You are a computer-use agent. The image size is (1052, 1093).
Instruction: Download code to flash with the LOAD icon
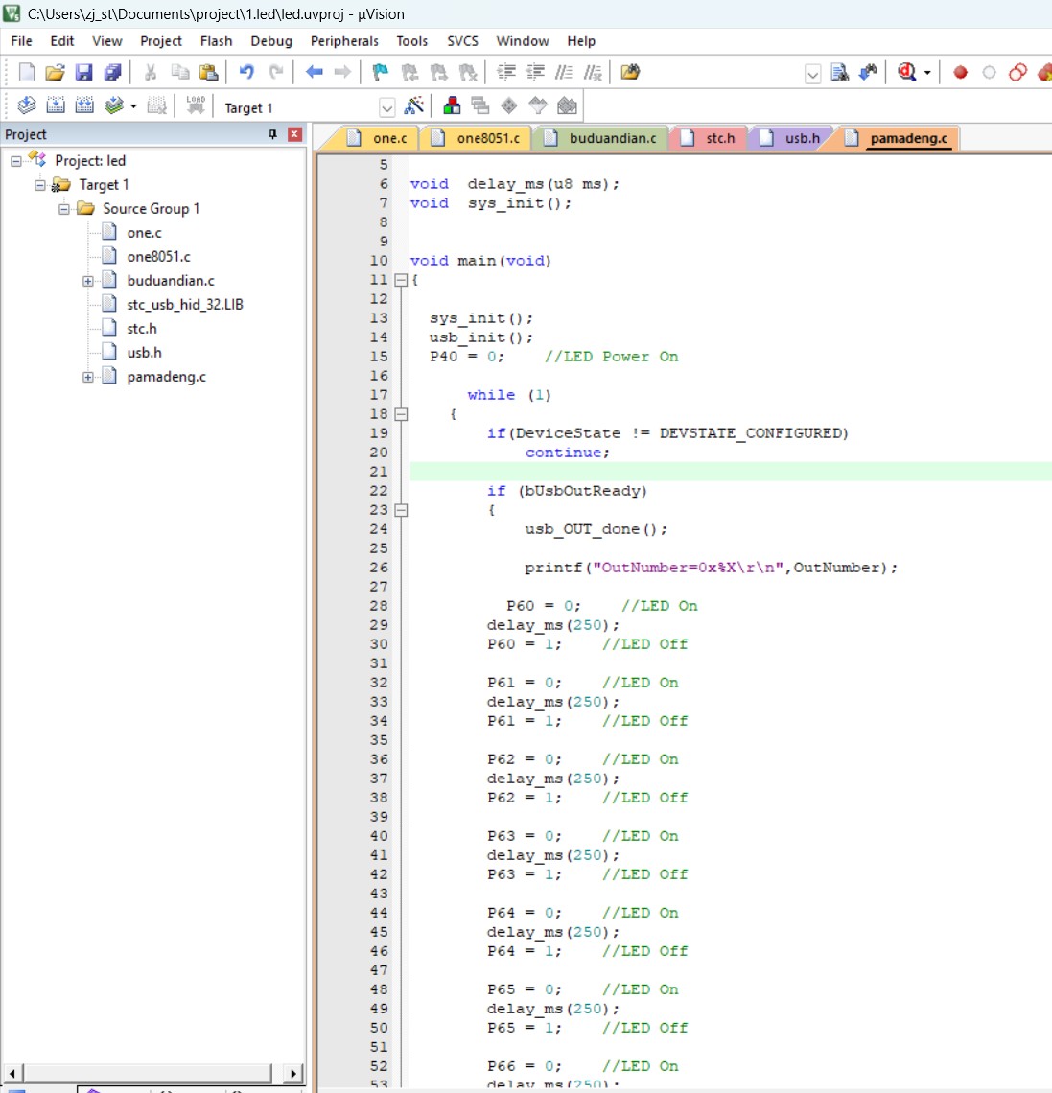point(196,106)
